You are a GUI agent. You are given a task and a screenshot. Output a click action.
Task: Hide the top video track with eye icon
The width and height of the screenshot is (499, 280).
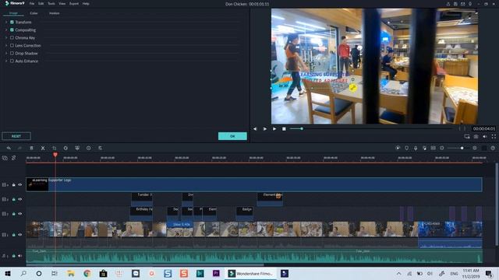pyautogui.click(x=20, y=185)
